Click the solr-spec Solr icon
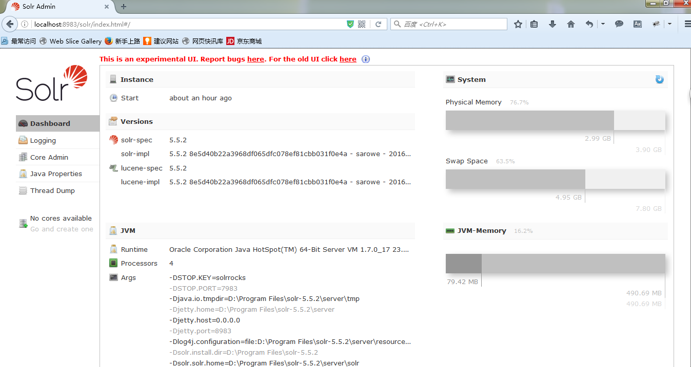Image resolution: width=691 pixels, height=367 pixels. [x=113, y=140]
